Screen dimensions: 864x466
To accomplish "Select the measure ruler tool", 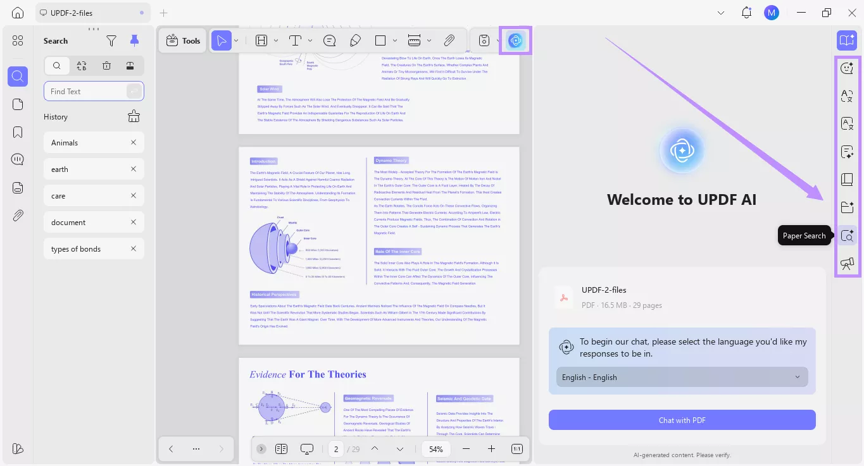I will click(415, 40).
